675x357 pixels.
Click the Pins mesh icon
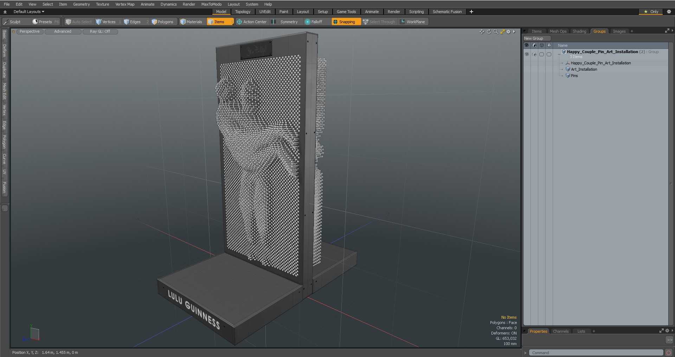pos(568,76)
